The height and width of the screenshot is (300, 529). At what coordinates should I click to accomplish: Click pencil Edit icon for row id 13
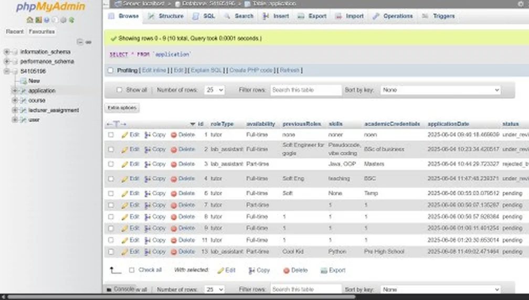click(125, 252)
